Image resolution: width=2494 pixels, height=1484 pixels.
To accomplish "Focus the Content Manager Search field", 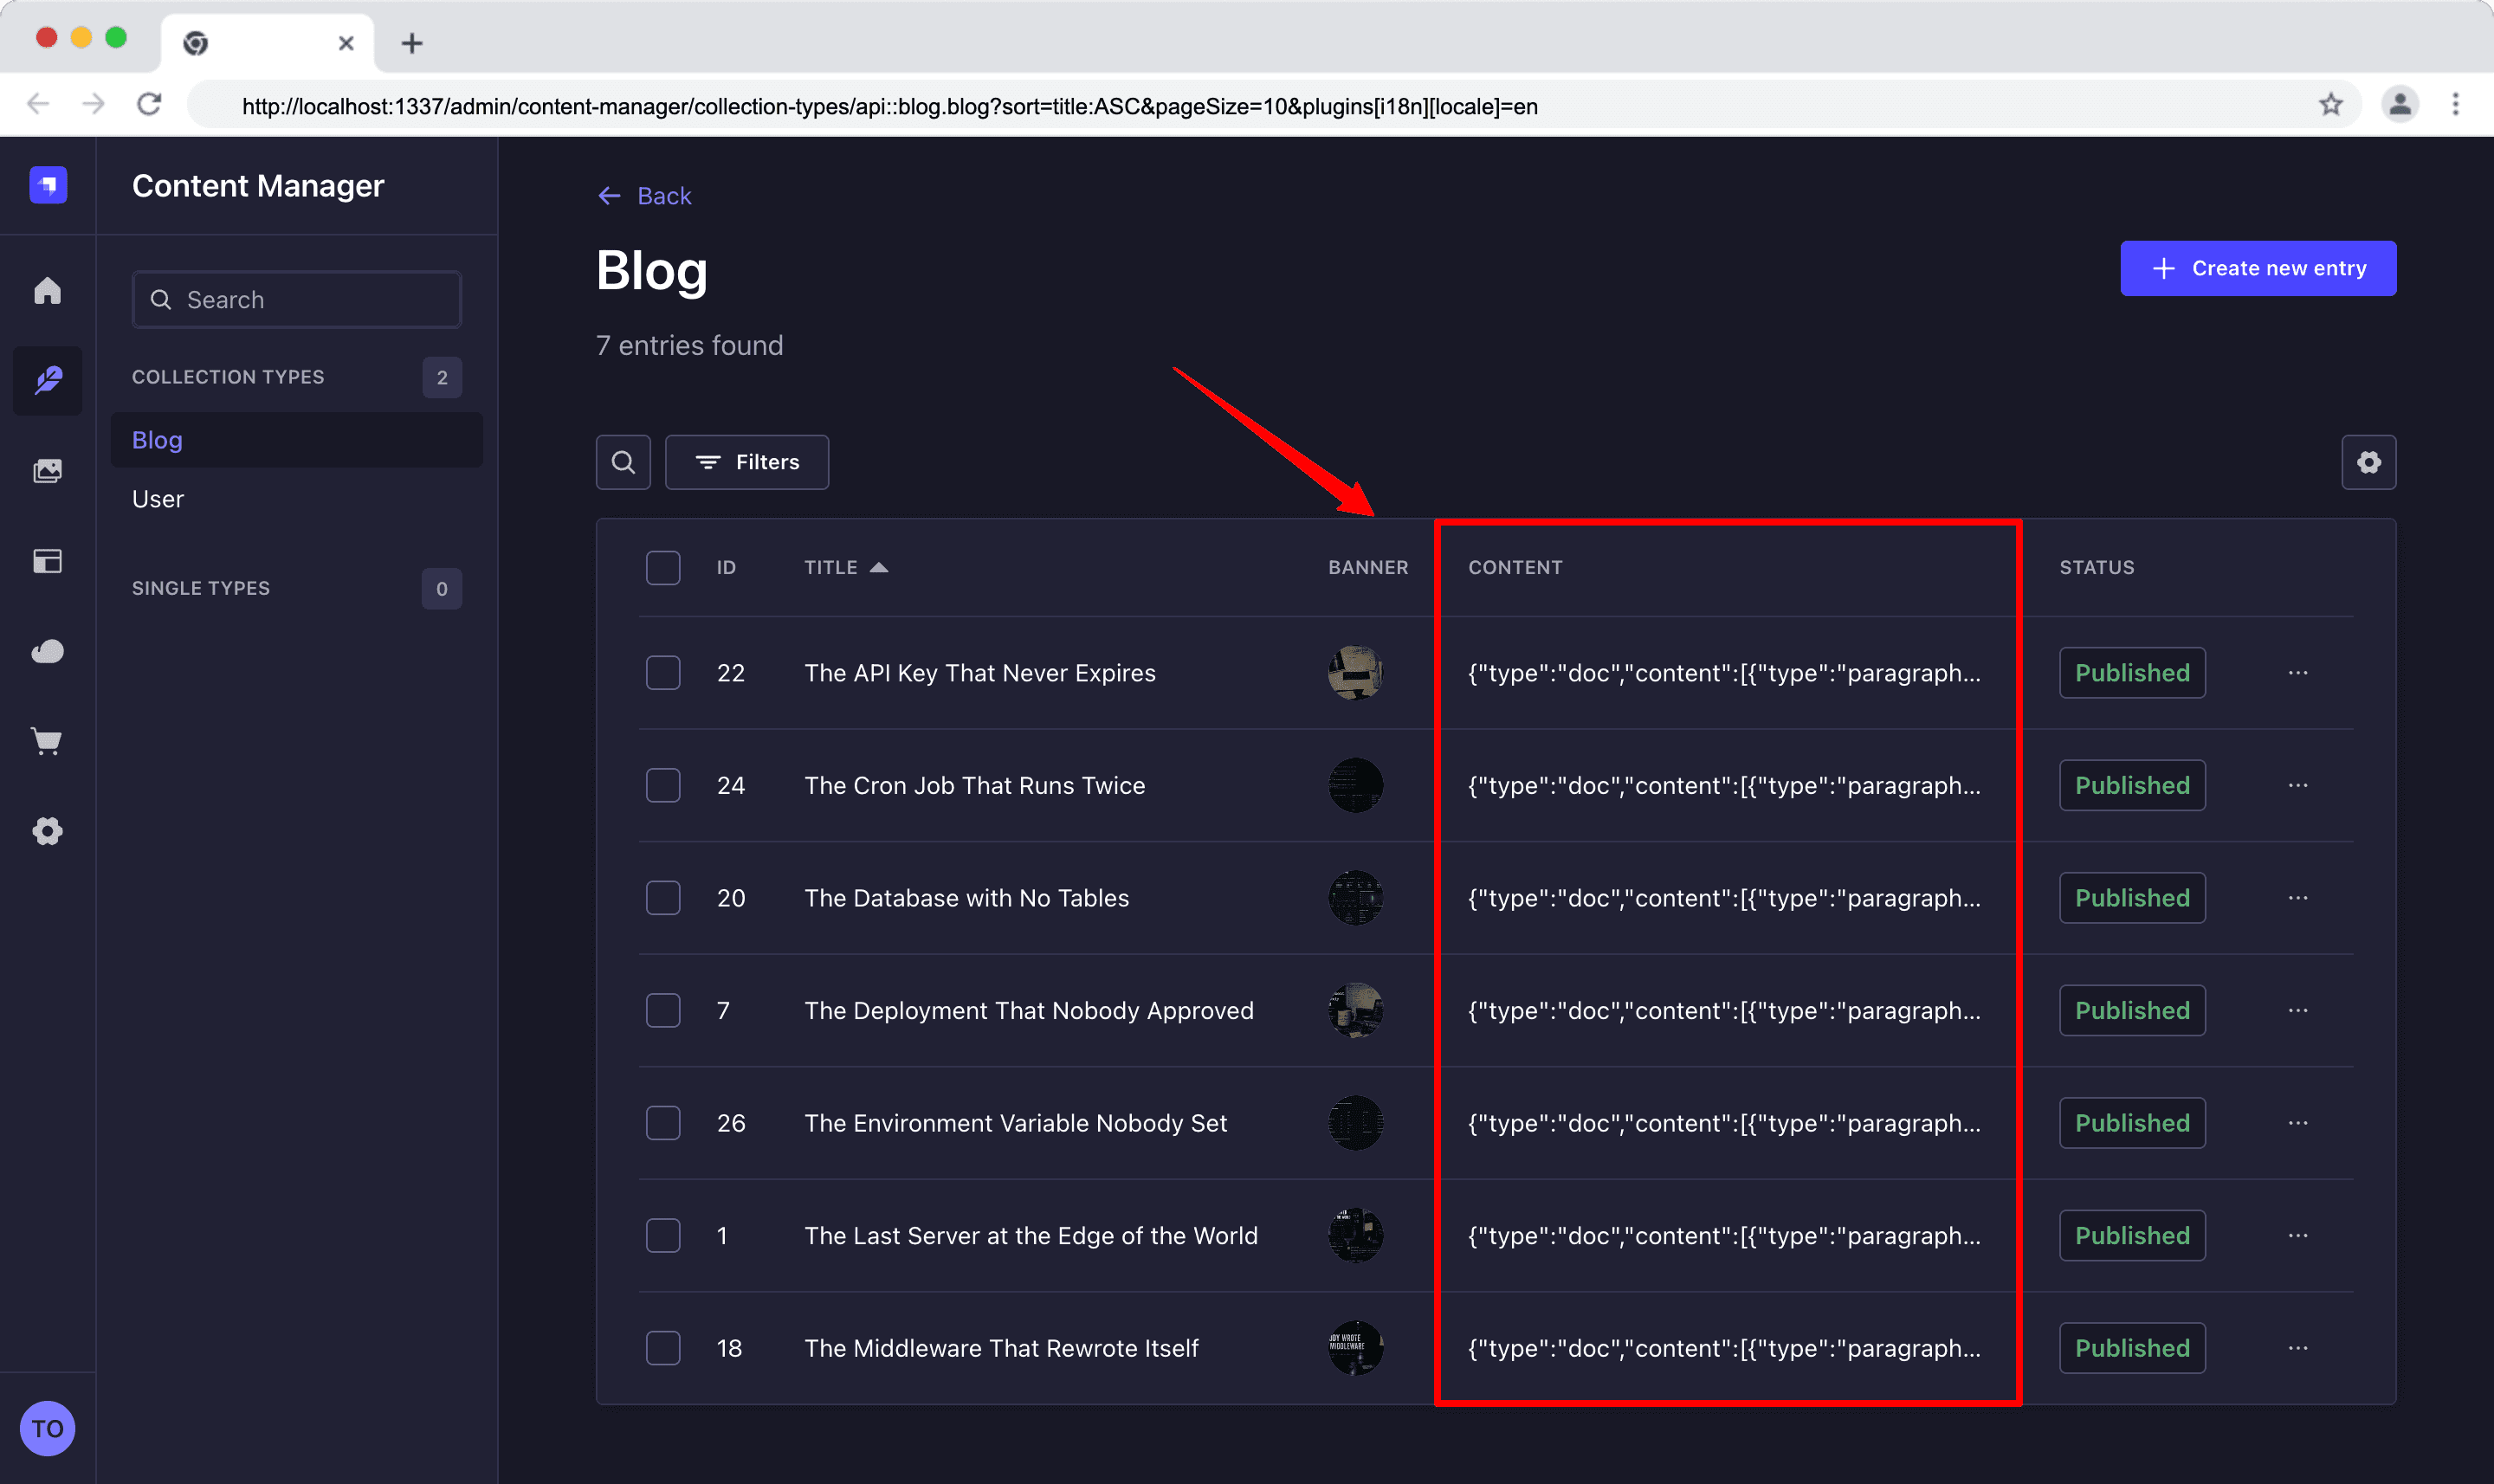I will 297,299.
